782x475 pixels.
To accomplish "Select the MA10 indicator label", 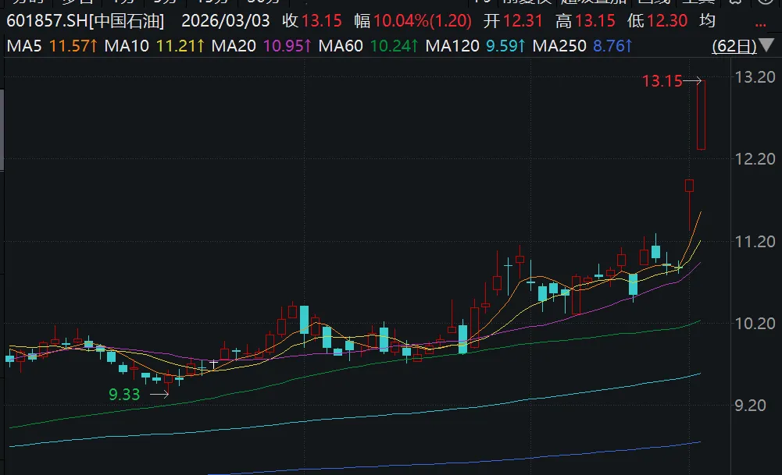I will click(127, 46).
